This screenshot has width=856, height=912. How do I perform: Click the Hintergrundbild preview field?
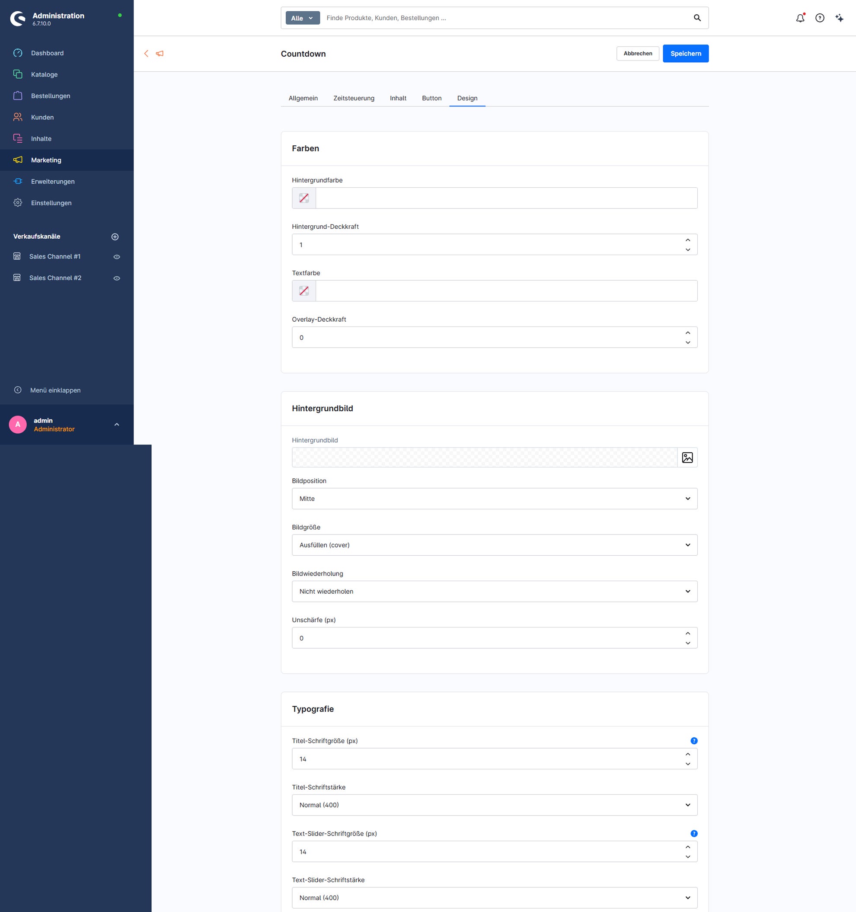(x=485, y=458)
